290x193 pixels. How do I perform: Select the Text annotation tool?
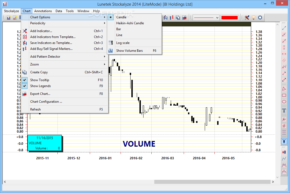(284, 111)
